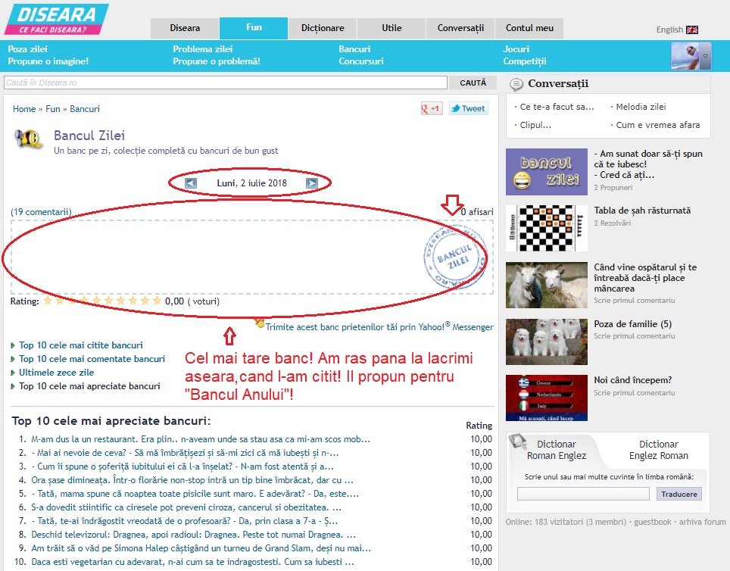Select the Dictionar Englez Roman tab
Image resolution: width=730 pixels, height=571 pixels.
coord(658,450)
